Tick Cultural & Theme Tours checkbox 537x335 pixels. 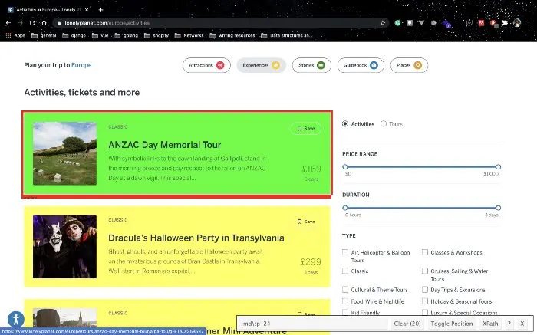pos(345,290)
